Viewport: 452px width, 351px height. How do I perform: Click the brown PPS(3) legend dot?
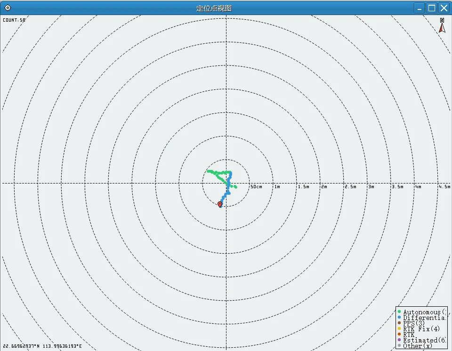pyautogui.click(x=399, y=323)
